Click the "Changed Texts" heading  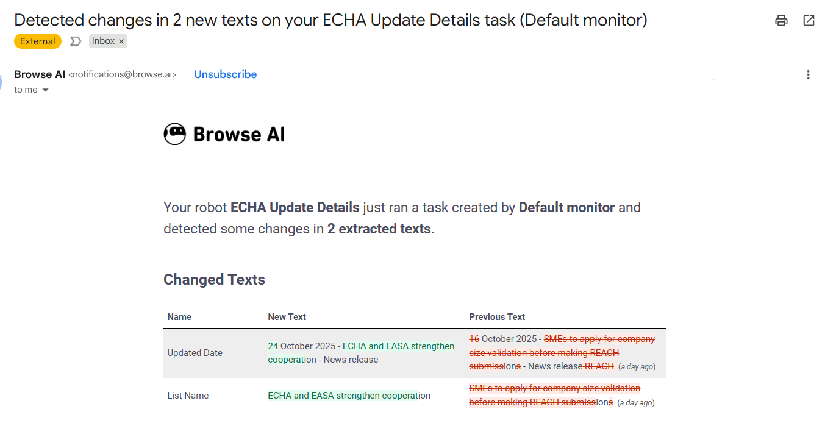click(x=214, y=280)
